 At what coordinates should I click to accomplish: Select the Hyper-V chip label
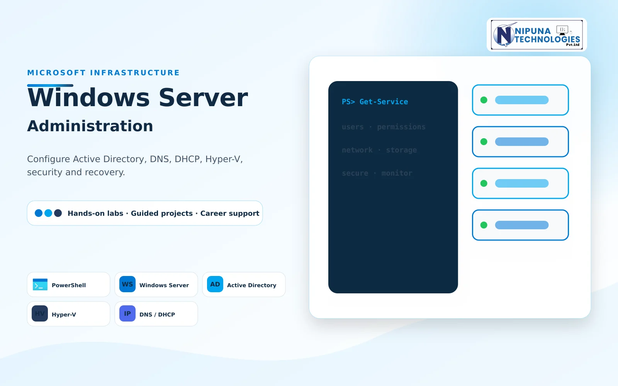pos(64,315)
